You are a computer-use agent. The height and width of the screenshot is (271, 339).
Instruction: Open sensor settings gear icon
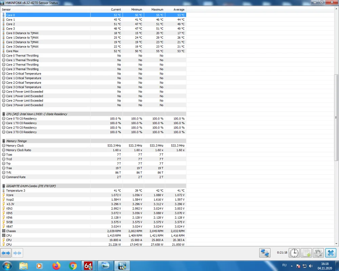point(318,253)
